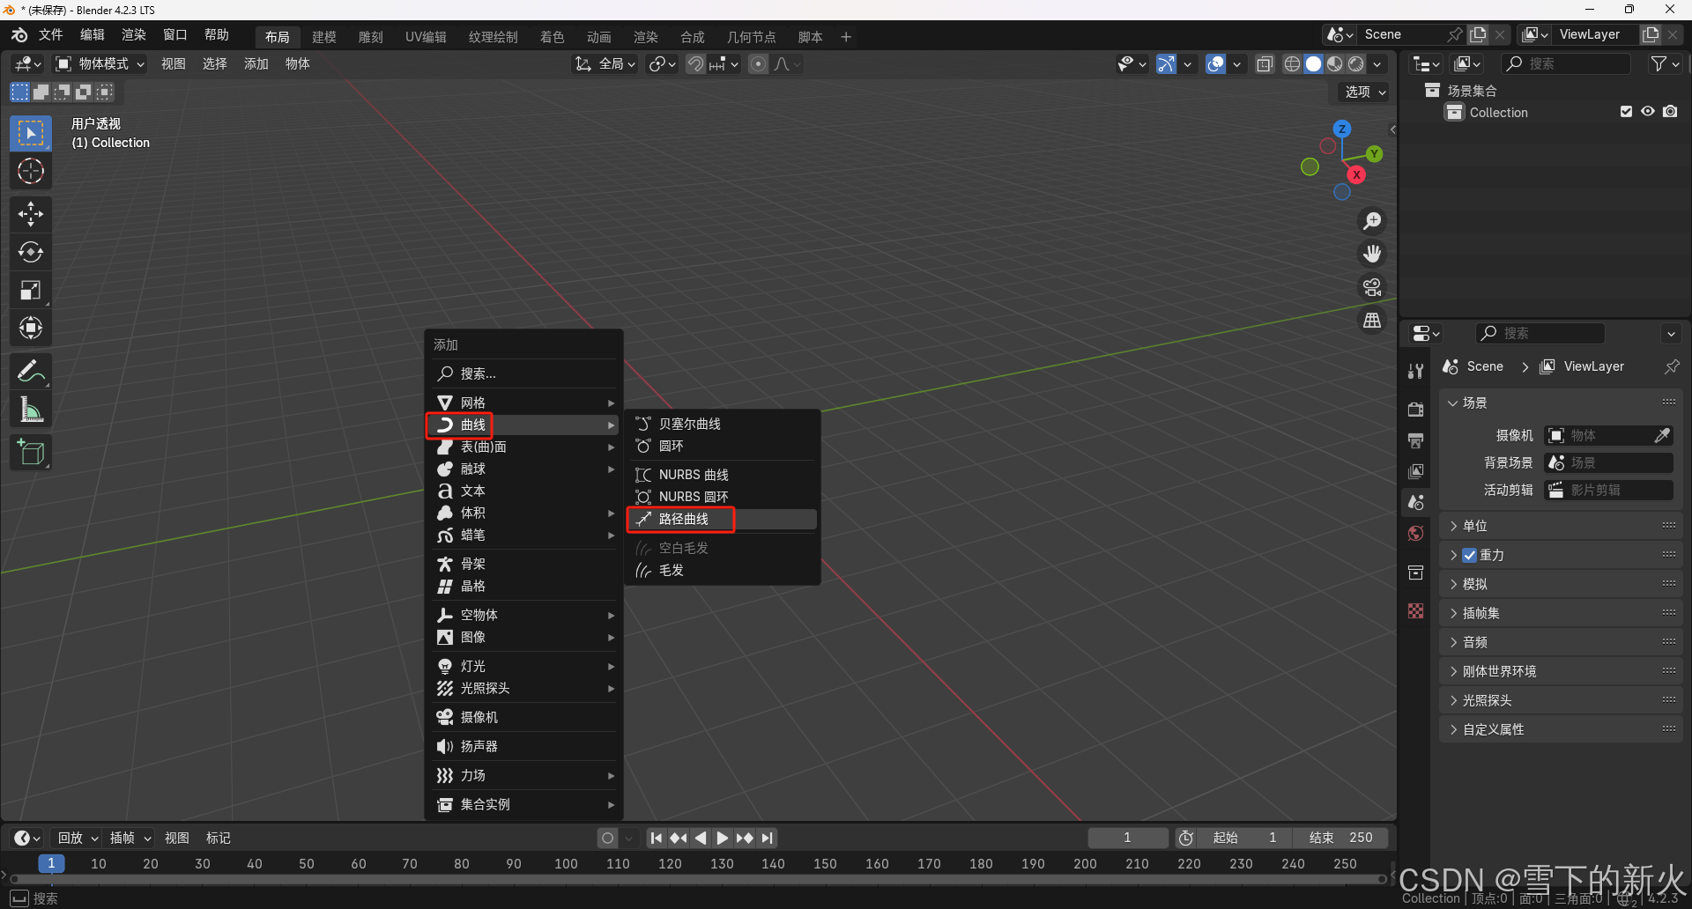Screen dimensions: 1692x909
Task: Jump to timeline start button
Action: point(656,838)
